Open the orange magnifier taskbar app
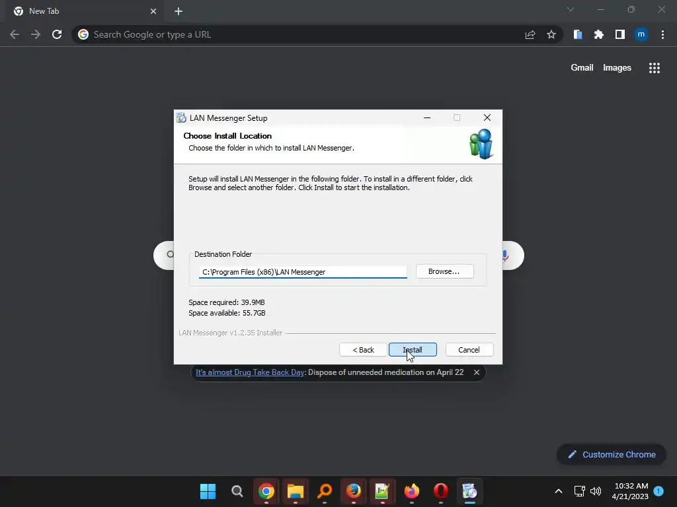677x507 pixels. [325, 491]
